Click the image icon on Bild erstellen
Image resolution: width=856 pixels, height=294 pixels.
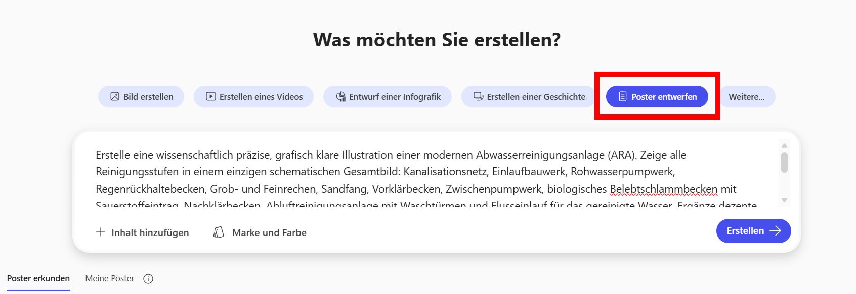pyautogui.click(x=115, y=96)
